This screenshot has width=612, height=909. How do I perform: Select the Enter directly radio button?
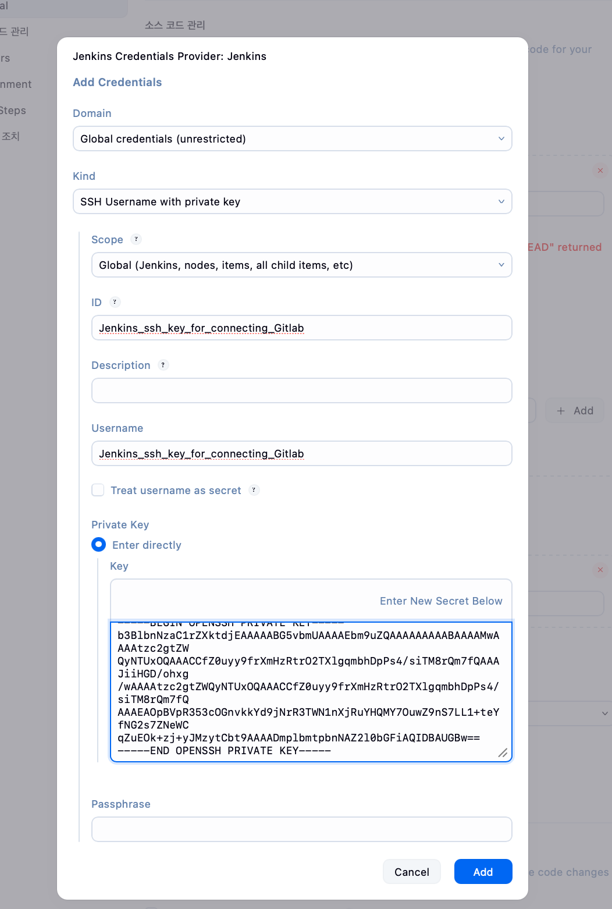(99, 545)
